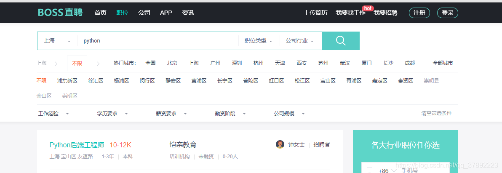This screenshot has width=502, height=173.
Task: Open the 公司行业 dropdown
Action: point(300,41)
